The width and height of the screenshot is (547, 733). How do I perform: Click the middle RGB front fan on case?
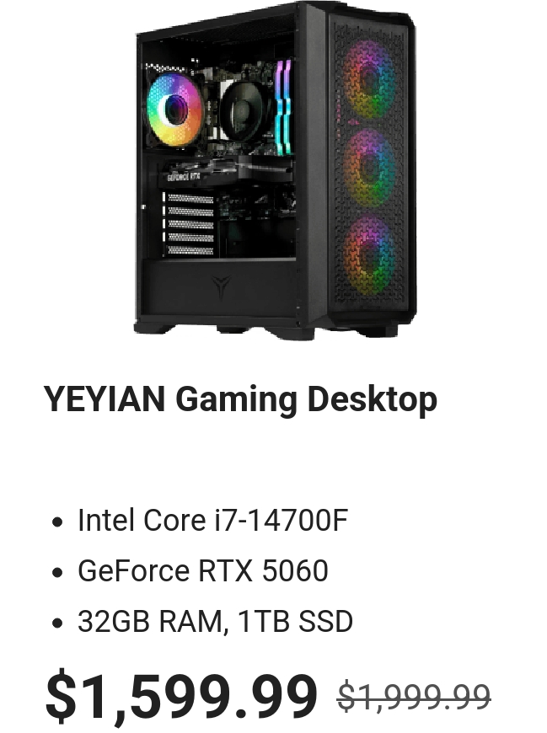[369, 168]
